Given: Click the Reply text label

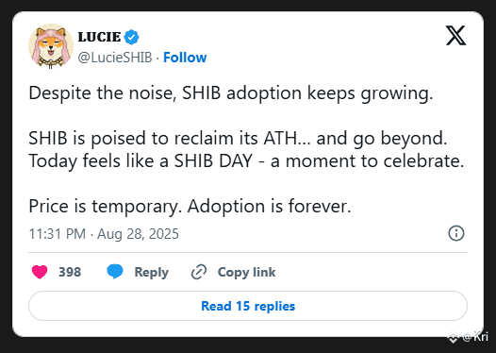Looking at the screenshot, I should tap(152, 273).
